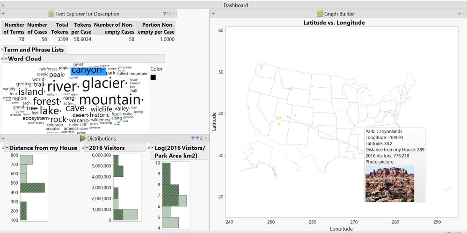Image resolution: width=467 pixels, height=233 pixels.
Task: Open Distance from my House red triangle menu
Action: tap(7, 148)
